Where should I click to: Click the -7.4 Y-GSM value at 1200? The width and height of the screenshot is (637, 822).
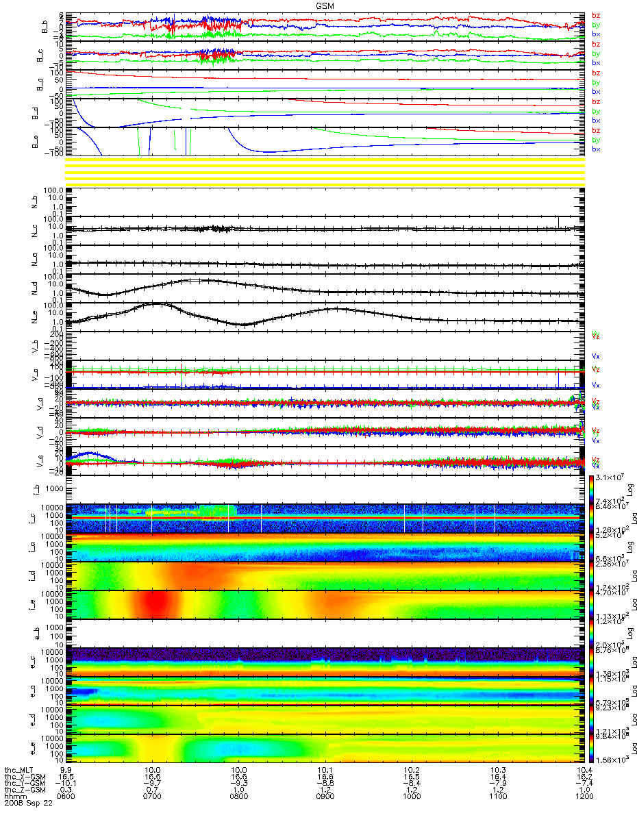584,782
